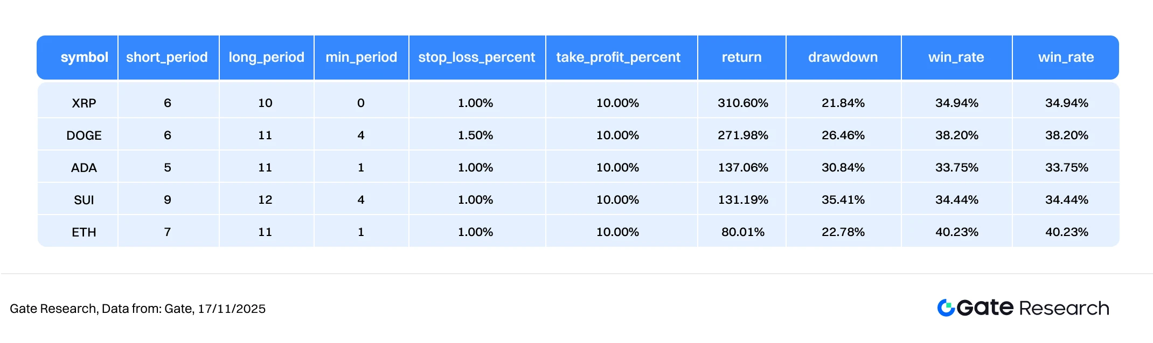Click the DOGE symbol cell
This screenshot has height=343, width=1153.
pos(84,135)
